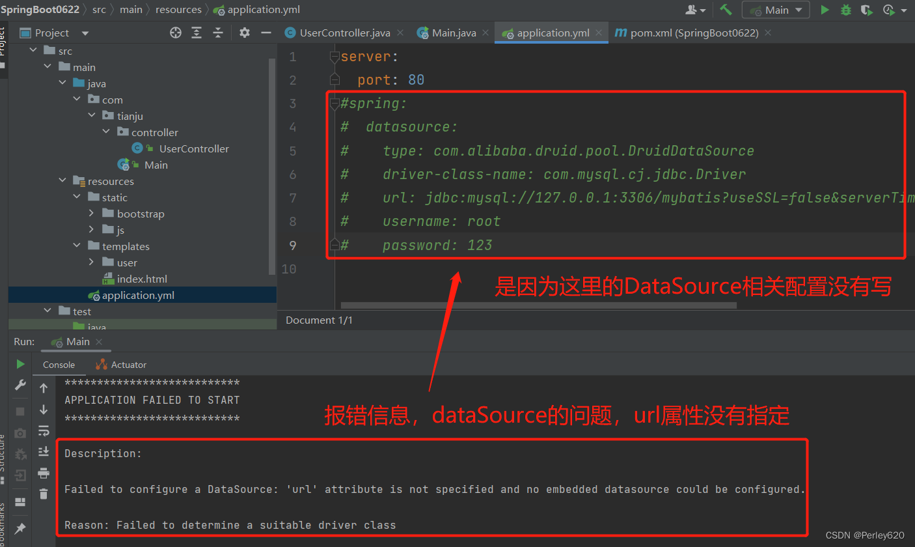This screenshot has height=547, width=915.
Task: Click the exit icon in Run sidebar
Action: (20, 475)
